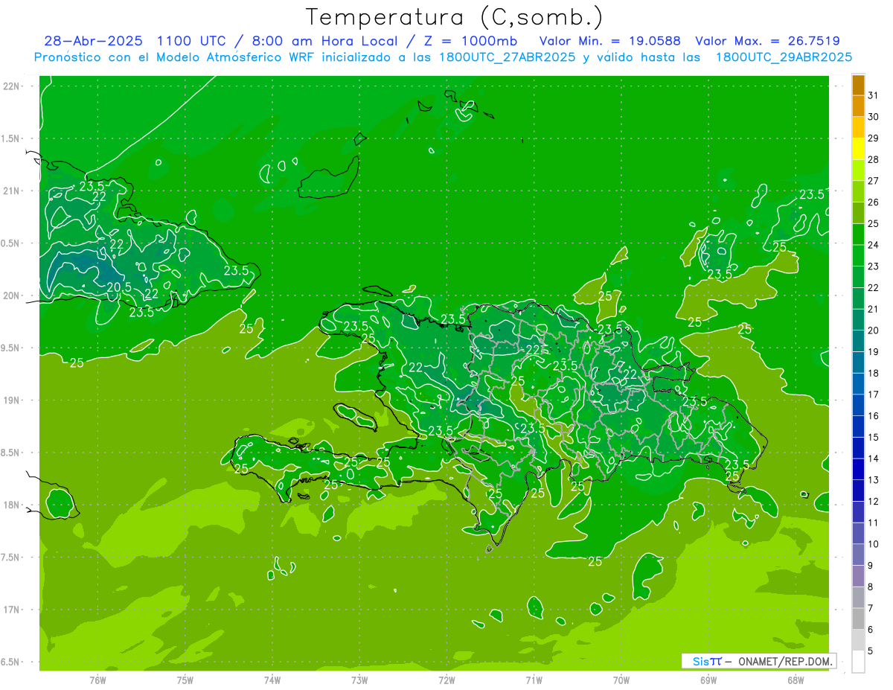Click Valor Min. = 19.0588

coord(610,41)
